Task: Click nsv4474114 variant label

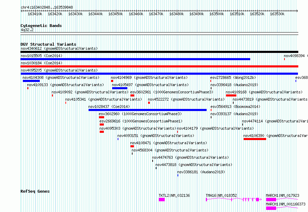Action: tap(275, 121)
